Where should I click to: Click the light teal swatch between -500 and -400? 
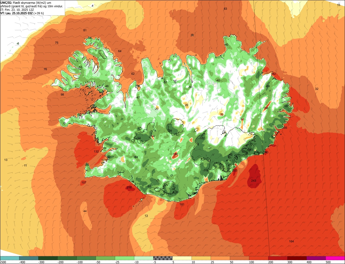(9, 258)
